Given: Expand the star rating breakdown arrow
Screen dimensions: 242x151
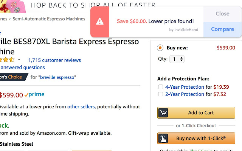Looking at the screenshot, I should pos(19,60).
